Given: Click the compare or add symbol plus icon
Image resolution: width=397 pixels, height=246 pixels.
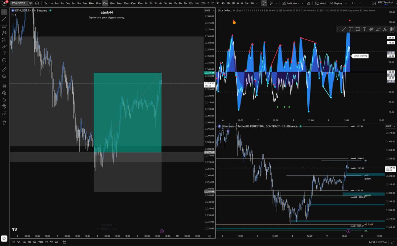Looking at the screenshot, I should click(37, 3).
